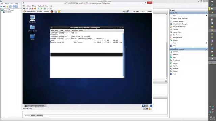Image resolution: width=216 pixels, height=121 pixels.
Task: Click Help under VirtualBox-Ubuntu actions
Action: point(174,74)
